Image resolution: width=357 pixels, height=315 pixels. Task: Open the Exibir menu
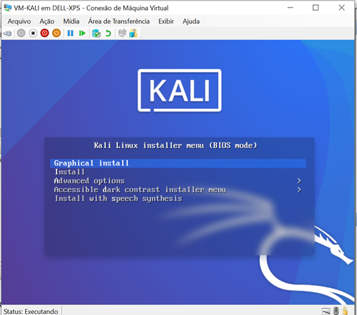(166, 21)
